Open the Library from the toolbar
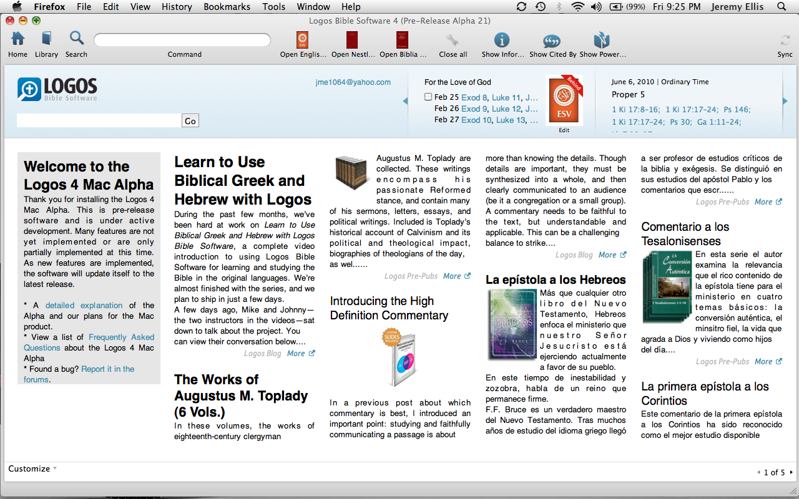This screenshot has height=499, width=799. (x=46, y=39)
